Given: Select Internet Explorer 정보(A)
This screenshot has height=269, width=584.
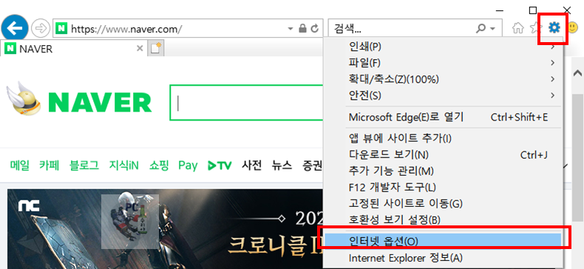Looking at the screenshot, I should 444,258.
